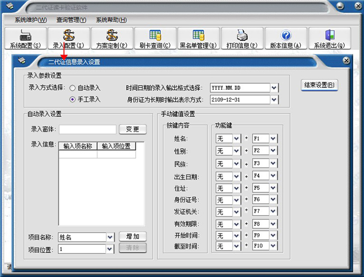Click the 结束设置 button

[x=320, y=85]
